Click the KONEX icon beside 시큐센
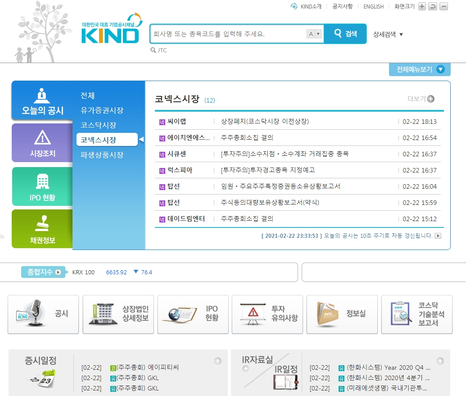The height and width of the screenshot is (404, 466). click(162, 154)
